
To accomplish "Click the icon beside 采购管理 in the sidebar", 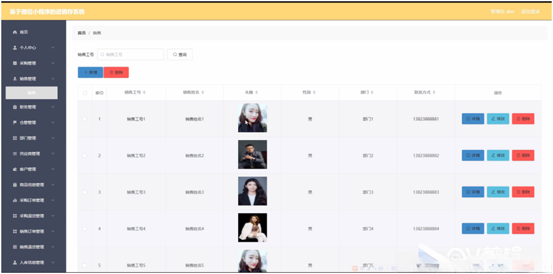I will pyautogui.click(x=15, y=64).
